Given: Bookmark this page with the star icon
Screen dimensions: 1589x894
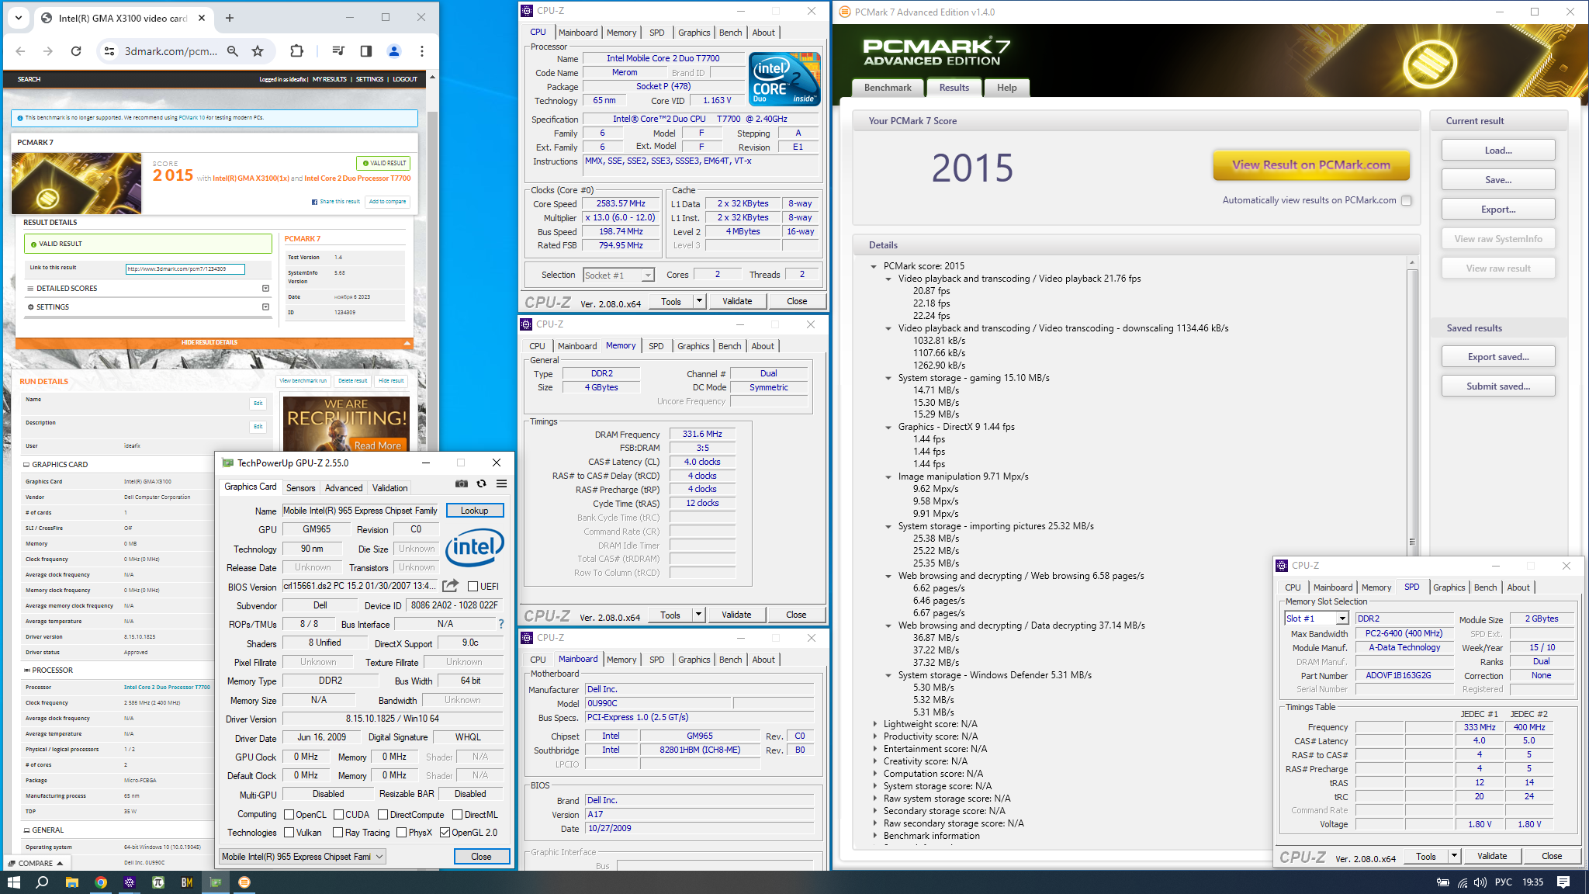Looking at the screenshot, I should 258,51.
